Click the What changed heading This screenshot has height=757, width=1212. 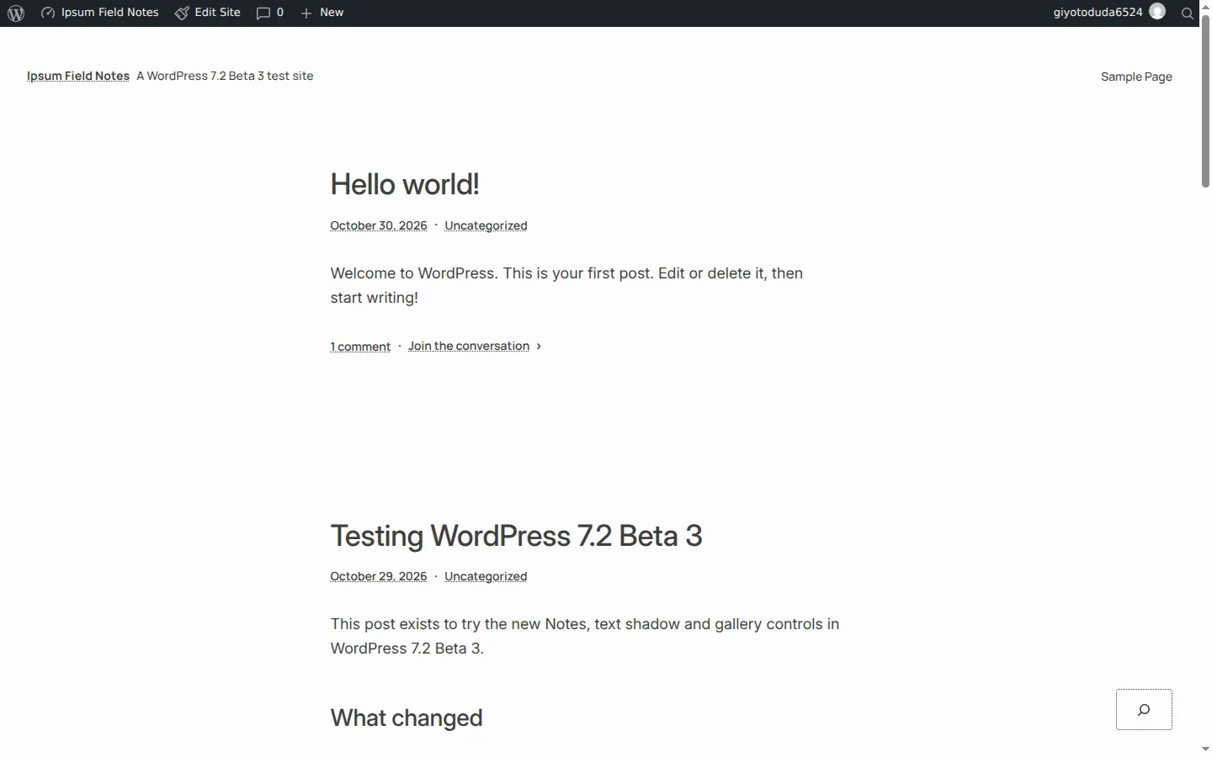(407, 717)
